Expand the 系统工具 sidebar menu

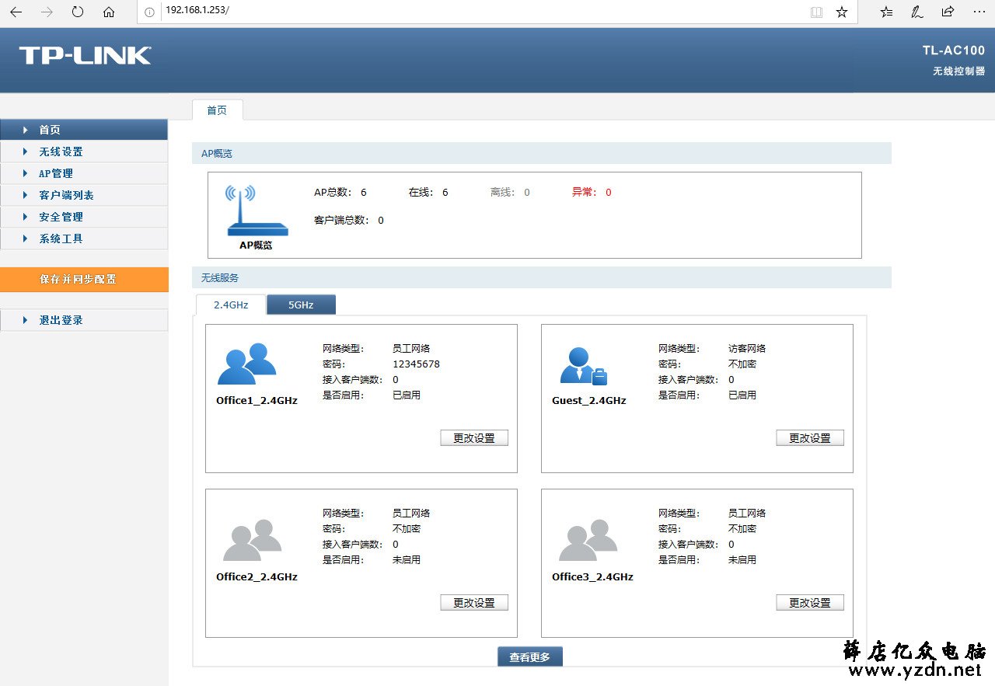[x=84, y=239]
